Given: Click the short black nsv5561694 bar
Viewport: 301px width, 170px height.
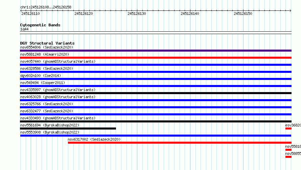Looking at the screenshot, I should coord(68,129).
